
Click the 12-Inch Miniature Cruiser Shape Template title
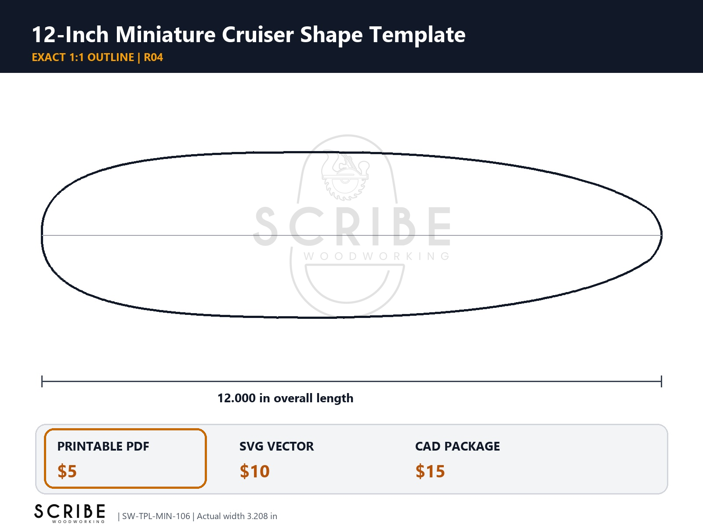[x=249, y=34]
